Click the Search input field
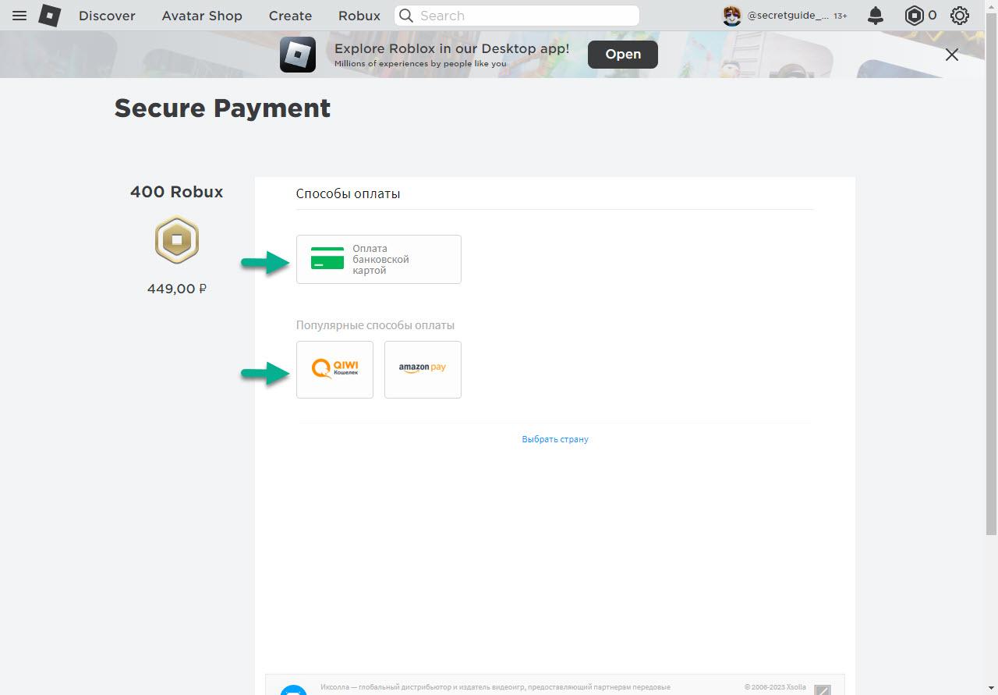This screenshot has width=998, height=695. (x=522, y=16)
